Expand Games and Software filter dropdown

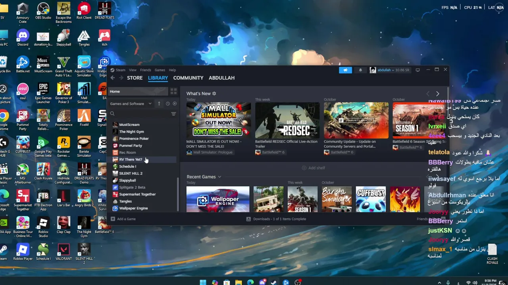pyautogui.click(x=131, y=104)
